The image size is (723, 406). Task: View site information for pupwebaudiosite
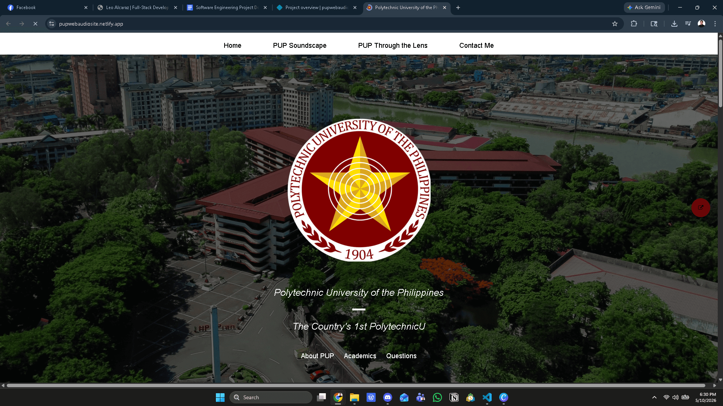[52, 24]
